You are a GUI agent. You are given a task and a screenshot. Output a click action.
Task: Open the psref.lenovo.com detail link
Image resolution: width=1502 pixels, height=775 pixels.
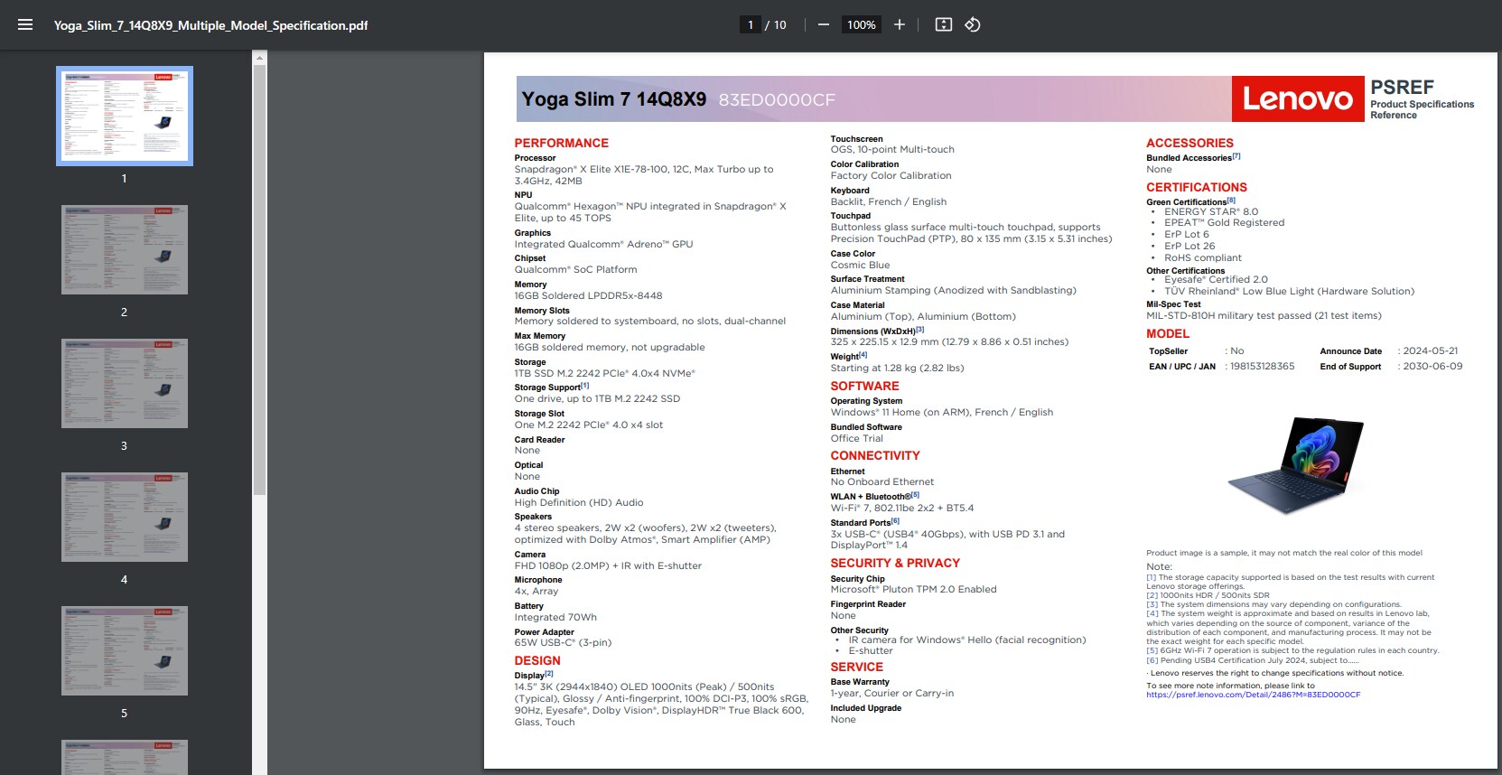coord(1253,695)
